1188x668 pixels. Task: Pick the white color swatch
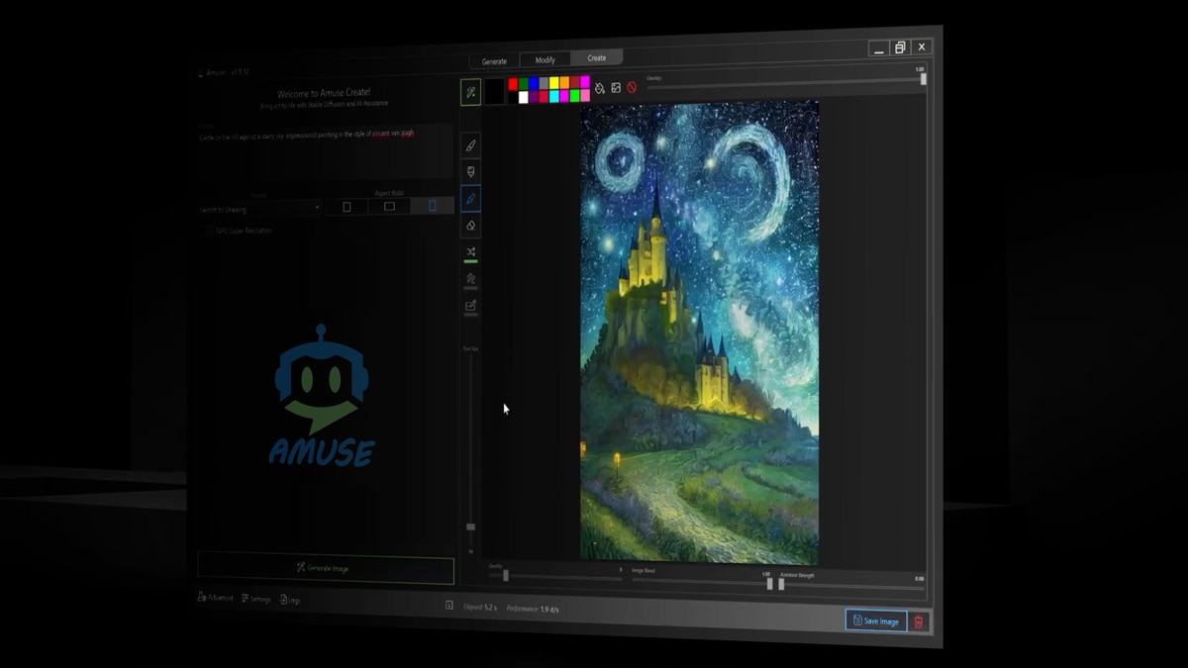point(524,97)
